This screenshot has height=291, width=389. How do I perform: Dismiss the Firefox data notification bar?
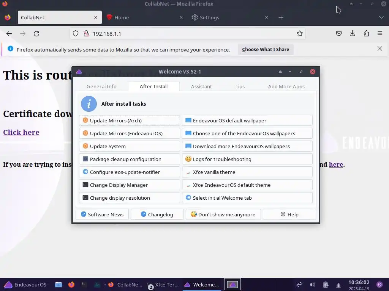(x=380, y=49)
